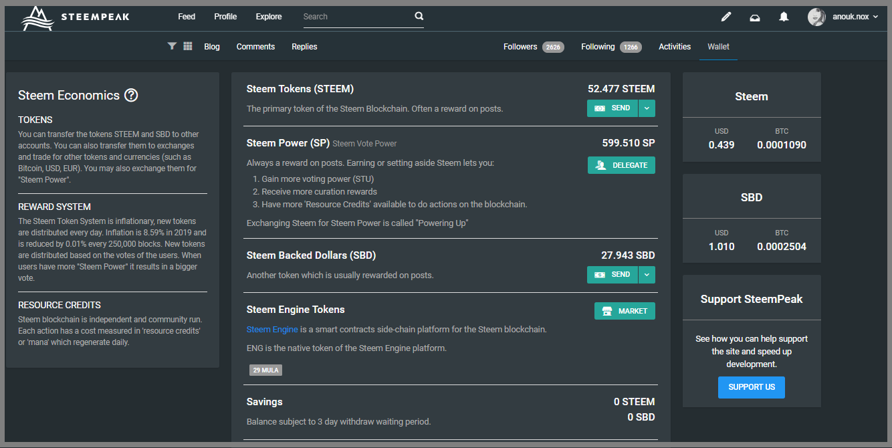Expand the STEEM send options dropdown arrow
Screen dimensions: 892x448
[x=647, y=108]
